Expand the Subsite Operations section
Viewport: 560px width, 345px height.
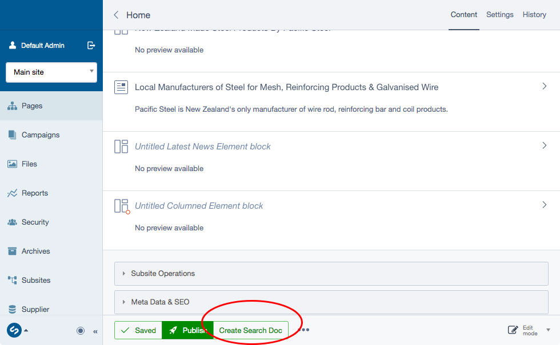(x=331, y=274)
